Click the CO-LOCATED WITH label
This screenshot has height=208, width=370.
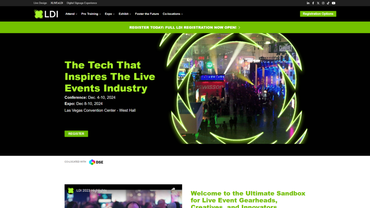[75, 162]
